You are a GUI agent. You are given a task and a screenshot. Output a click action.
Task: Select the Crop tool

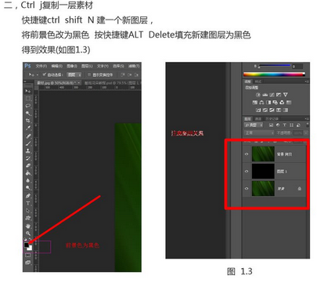(x=28, y=121)
